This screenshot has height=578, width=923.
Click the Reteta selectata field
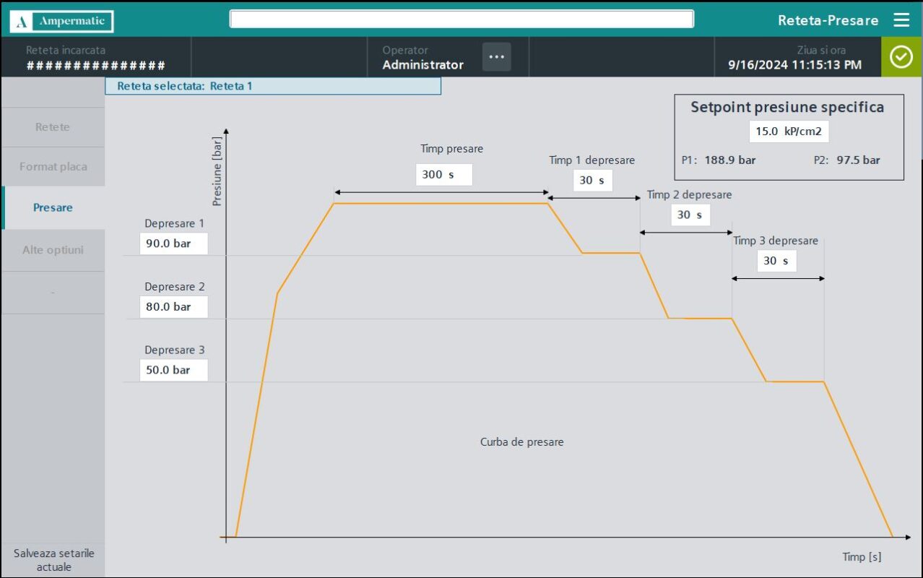click(x=273, y=86)
